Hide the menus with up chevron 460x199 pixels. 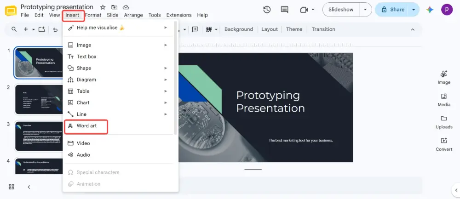(x=413, y=29)
